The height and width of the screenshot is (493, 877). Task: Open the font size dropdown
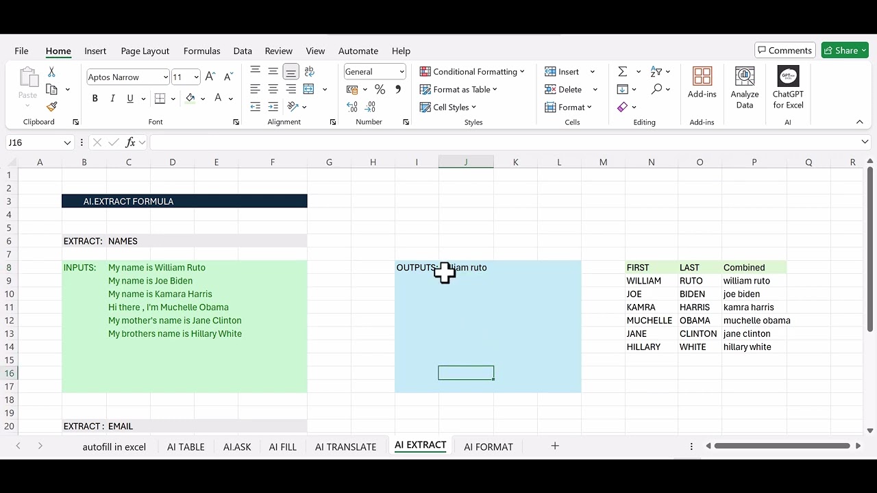pyautogui.click(x=196, y=77)
